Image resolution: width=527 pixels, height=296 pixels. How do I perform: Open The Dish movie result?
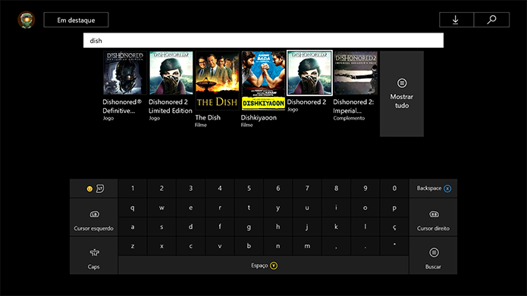click(x=217, y=89)
